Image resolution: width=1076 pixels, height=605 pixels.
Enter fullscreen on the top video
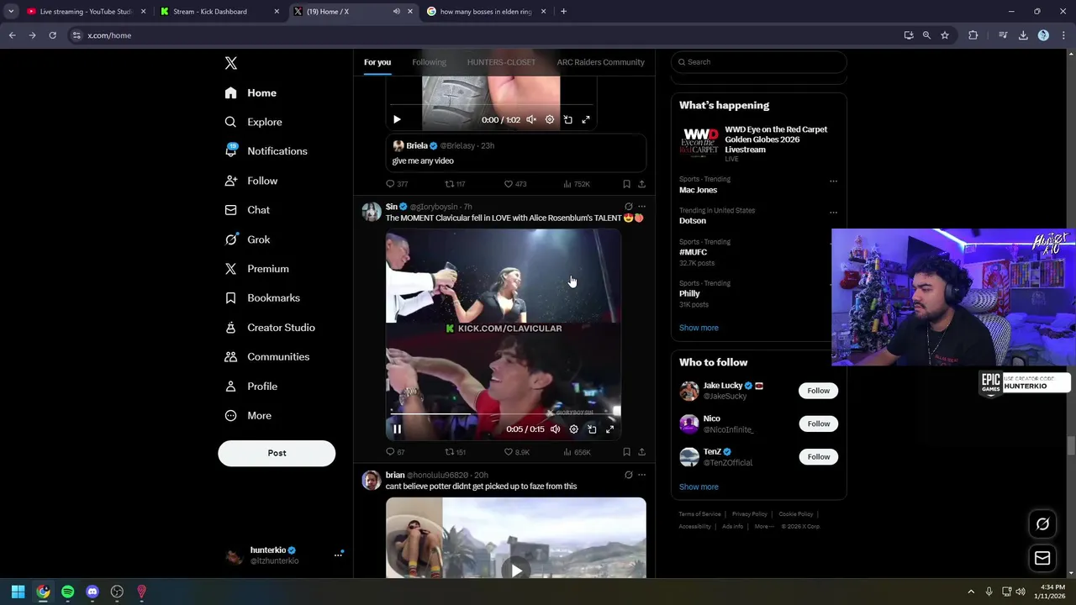586,120
